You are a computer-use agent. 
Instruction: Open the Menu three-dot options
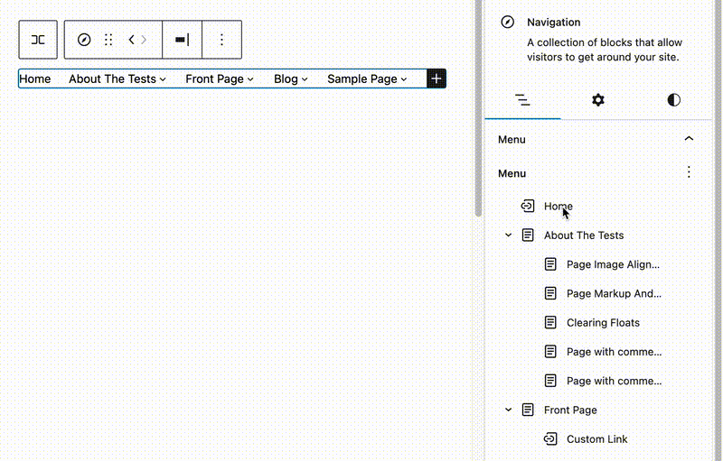coord(689,172)
